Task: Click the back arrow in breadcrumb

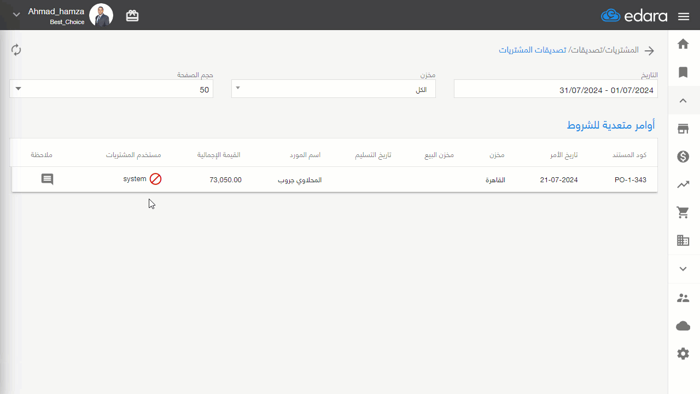Action: 649,51
